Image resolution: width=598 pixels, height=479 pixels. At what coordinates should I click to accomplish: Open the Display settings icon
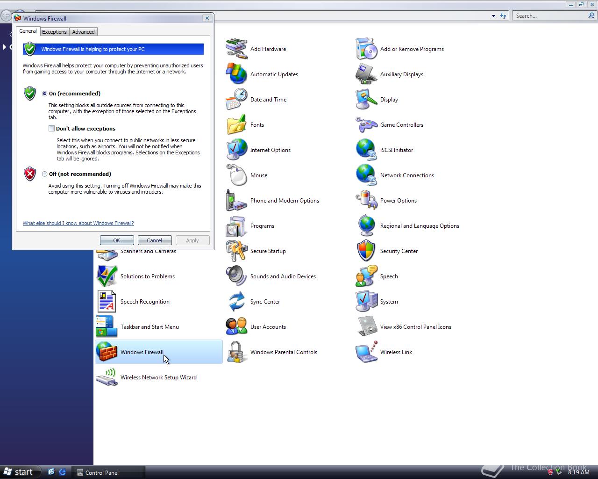click(x=366, y=99)
